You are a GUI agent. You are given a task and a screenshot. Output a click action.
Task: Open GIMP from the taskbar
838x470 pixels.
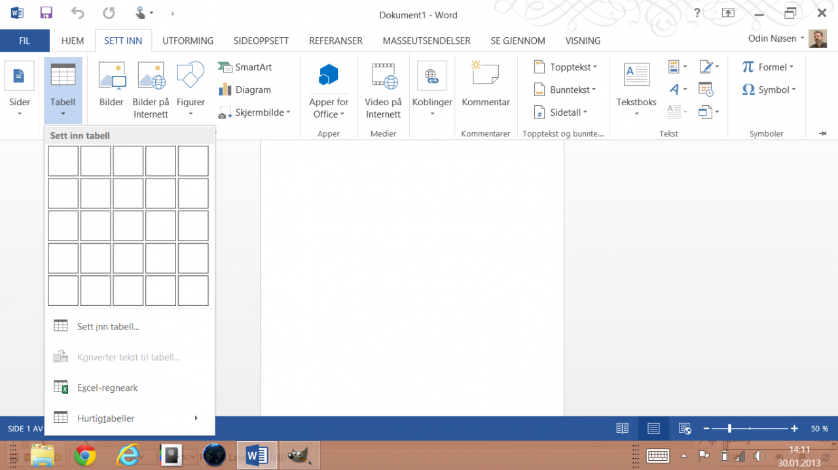(x=299, y=455)
